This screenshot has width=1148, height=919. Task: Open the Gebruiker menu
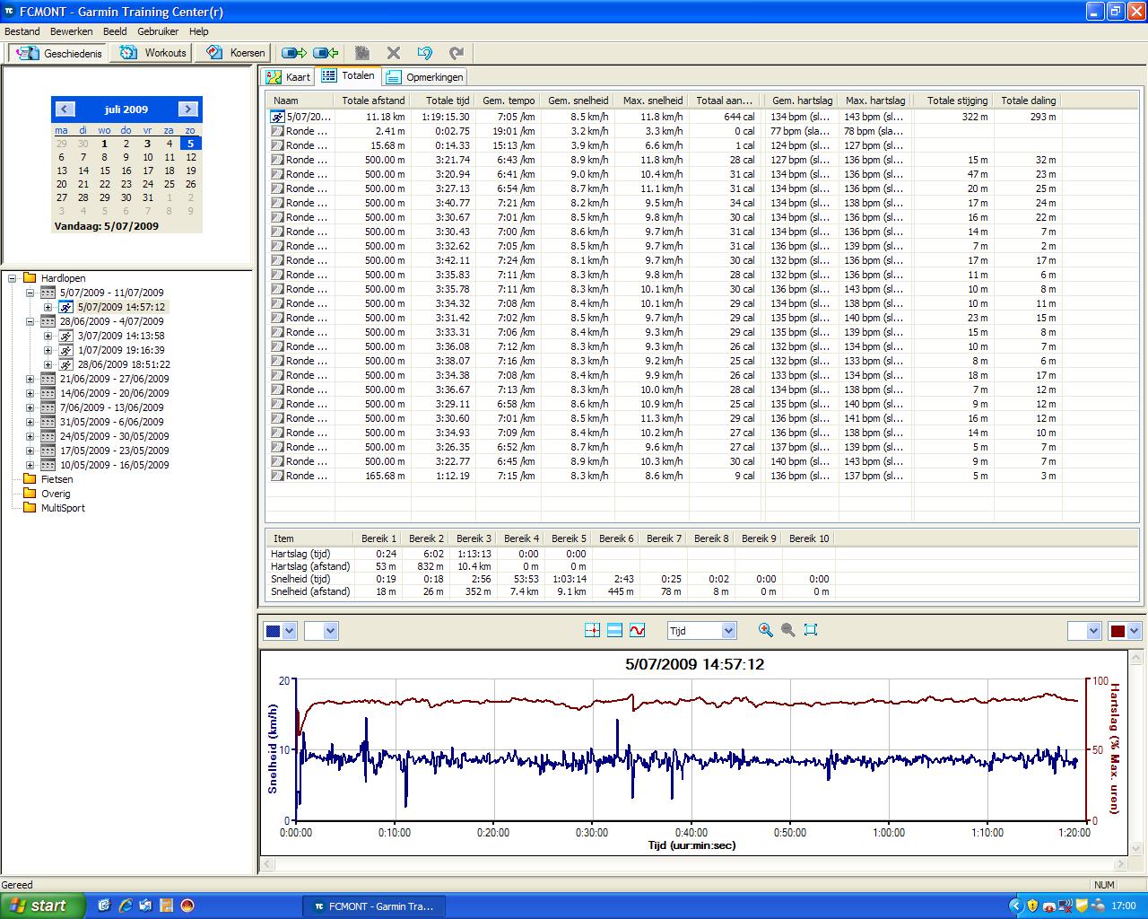pos(158,31)
